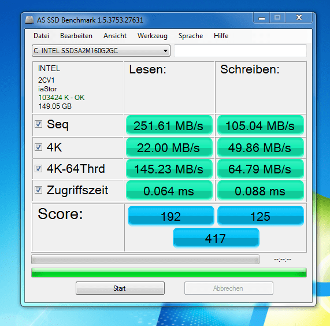
Task: Click the Seq write result 105.04 MB/s
Action: 260,125
